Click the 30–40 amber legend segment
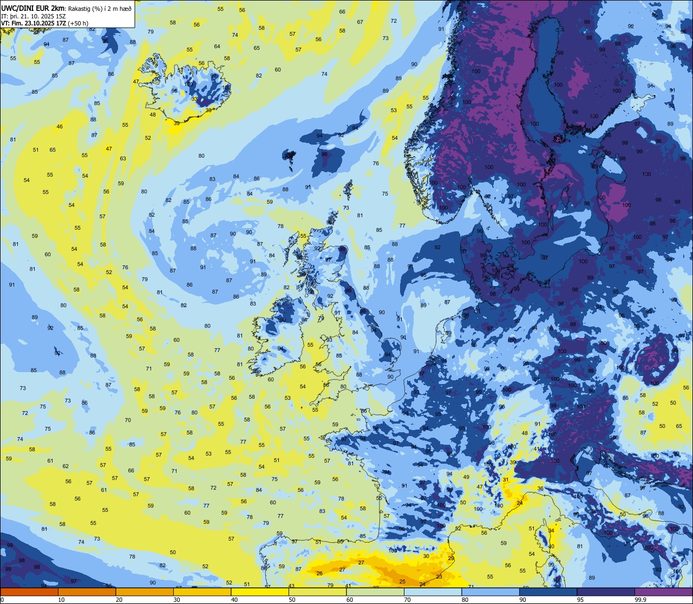 [x=202, y=592]
